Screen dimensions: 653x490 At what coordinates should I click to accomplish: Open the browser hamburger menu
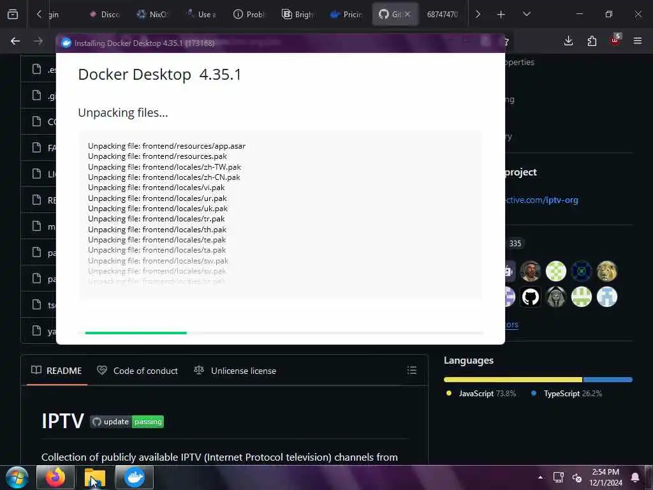638,41
